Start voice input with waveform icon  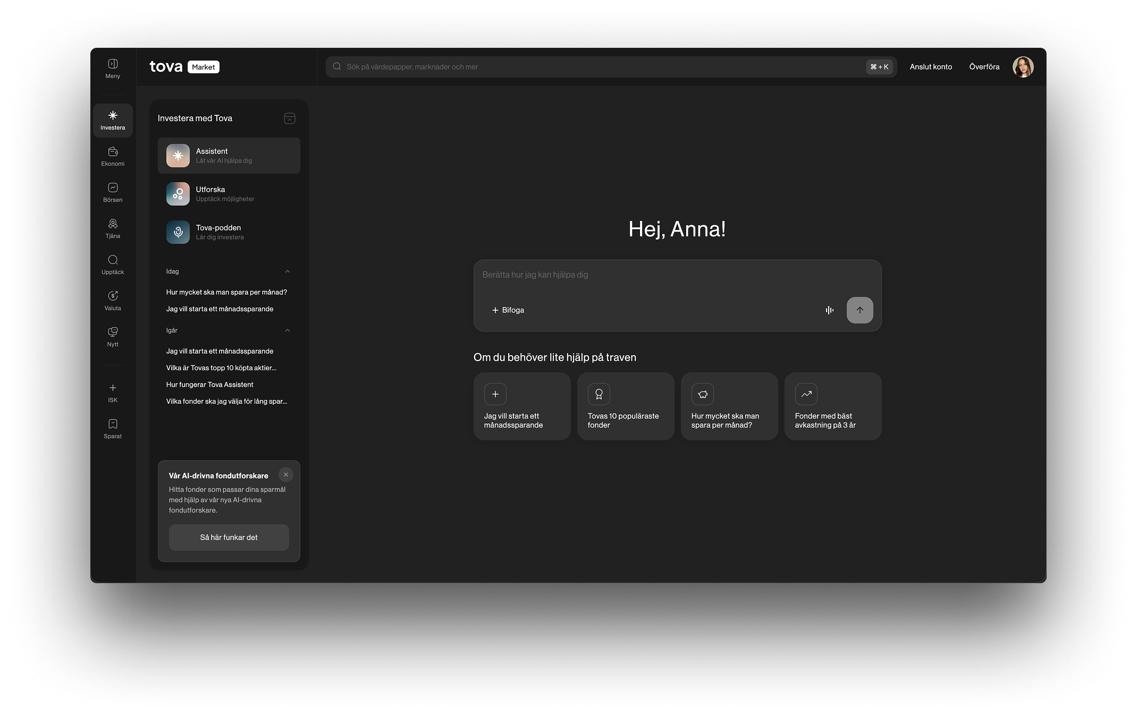(x=829, y=310)
